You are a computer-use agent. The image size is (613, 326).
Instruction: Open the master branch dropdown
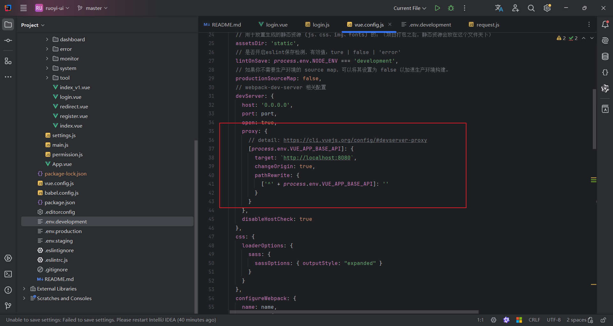[93, 8]
